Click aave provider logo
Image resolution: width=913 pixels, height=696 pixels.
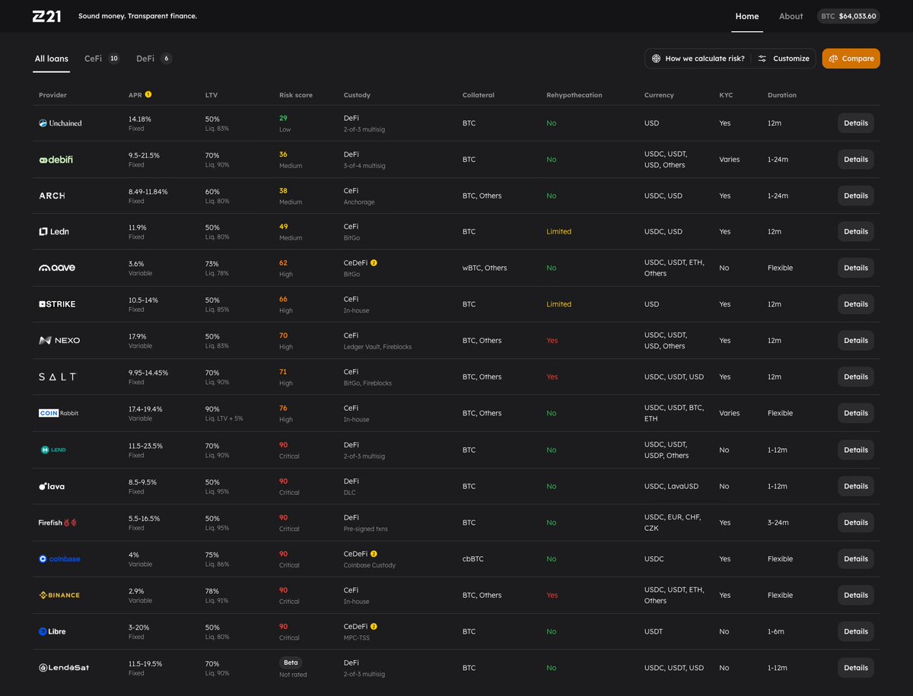[x=57, y=268]
